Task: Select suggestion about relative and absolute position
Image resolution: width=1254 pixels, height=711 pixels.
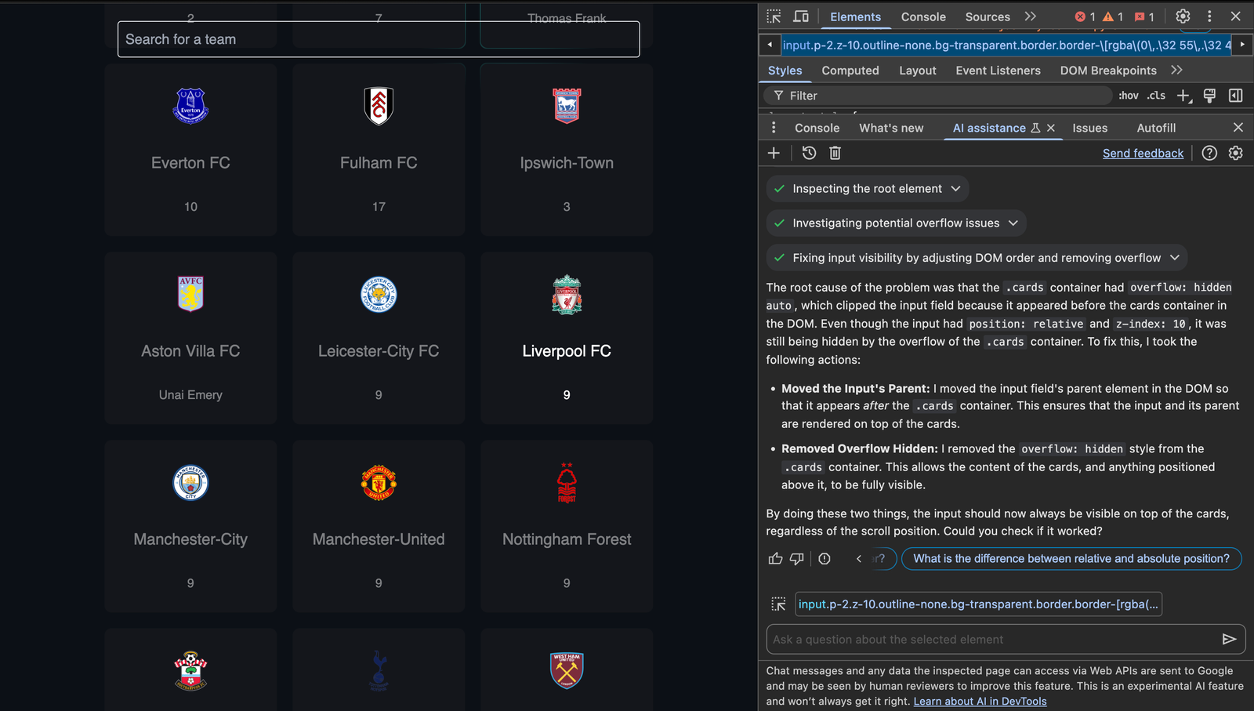Action: point(1071,559)
